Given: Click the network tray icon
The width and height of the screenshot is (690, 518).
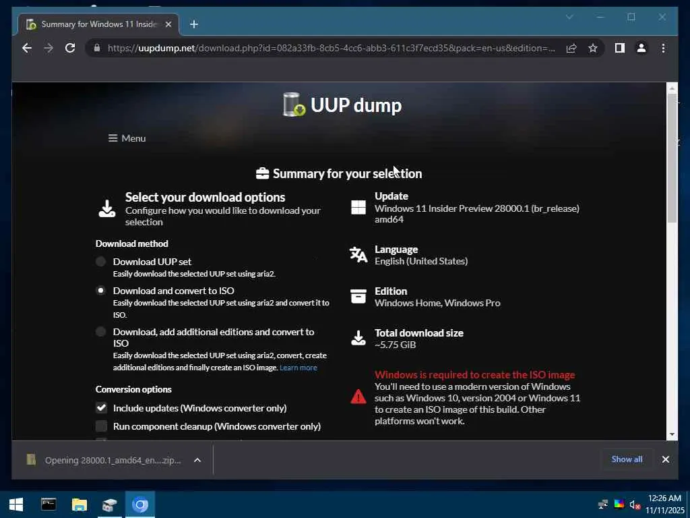Looking at the screenshot, I should click(603, 505).
